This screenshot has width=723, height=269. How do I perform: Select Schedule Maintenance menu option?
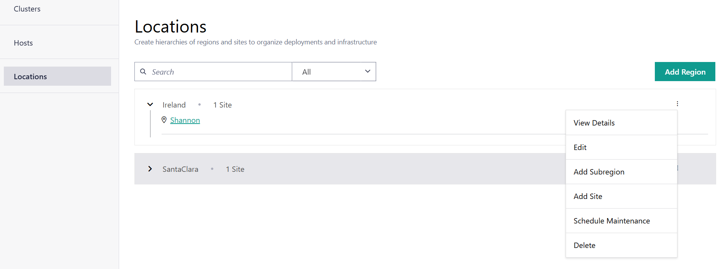612,221
